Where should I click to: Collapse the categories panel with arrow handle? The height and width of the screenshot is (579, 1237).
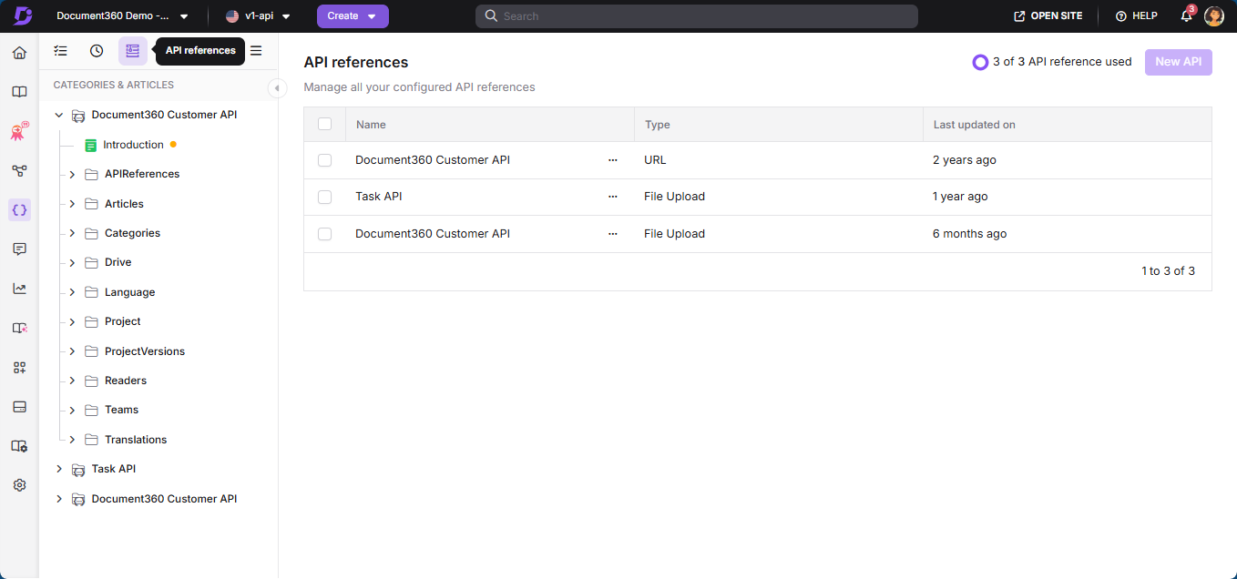277,87
